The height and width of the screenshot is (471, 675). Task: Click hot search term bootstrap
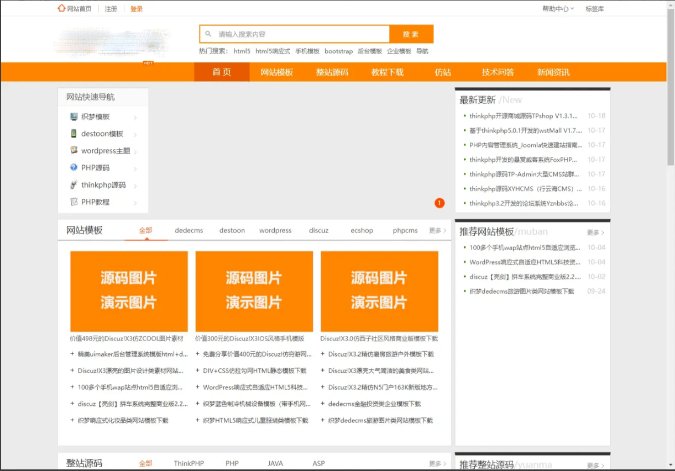click(338, 51)
